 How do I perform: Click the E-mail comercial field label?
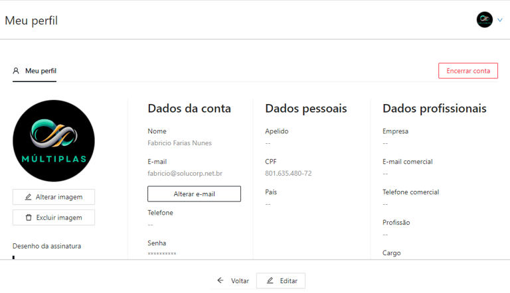pos(407,162)
